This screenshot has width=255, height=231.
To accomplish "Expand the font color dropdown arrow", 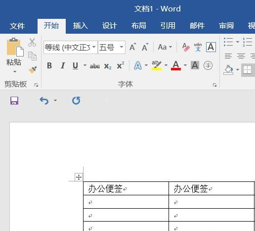I will point(185,65).
